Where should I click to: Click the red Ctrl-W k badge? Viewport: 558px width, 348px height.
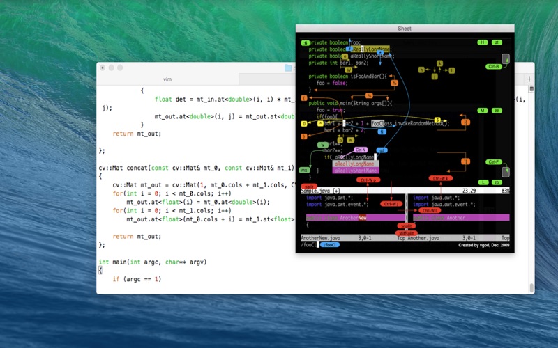[441, 178]
